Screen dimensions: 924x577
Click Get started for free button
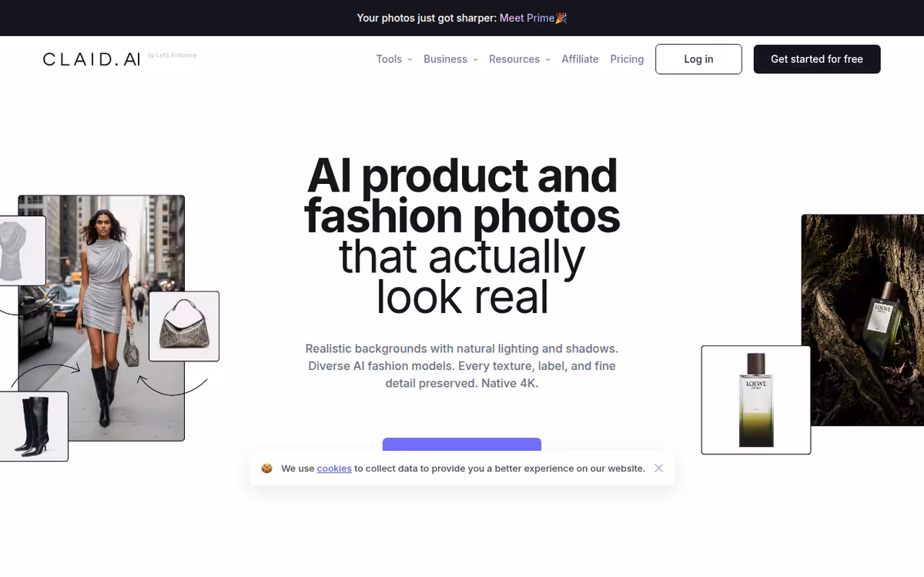tap(817, 59)
